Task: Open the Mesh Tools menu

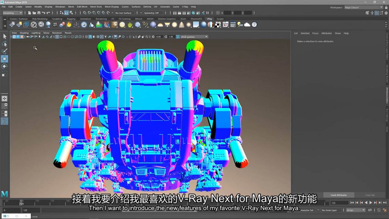Action: point(96,7)
